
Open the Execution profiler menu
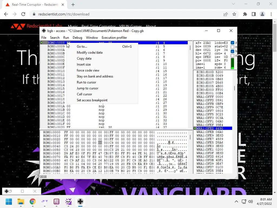point(114,37)
